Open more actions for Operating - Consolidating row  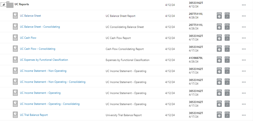click(244, 104)
